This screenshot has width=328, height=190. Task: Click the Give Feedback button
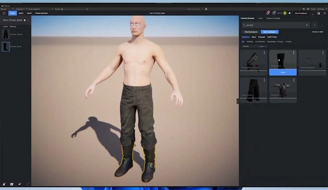(301, 13)
